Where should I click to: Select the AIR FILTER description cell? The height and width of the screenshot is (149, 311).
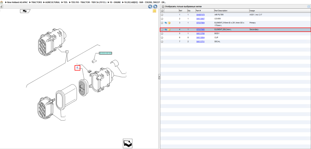218,15
